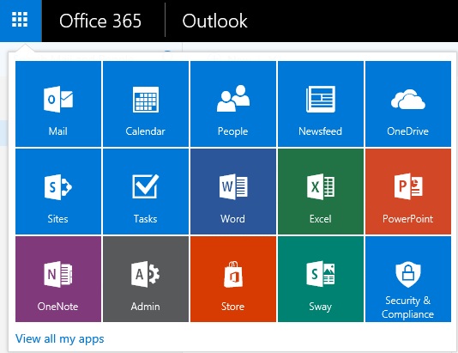Collapse the app launcher waffle menu

click(x=21, y=21)
